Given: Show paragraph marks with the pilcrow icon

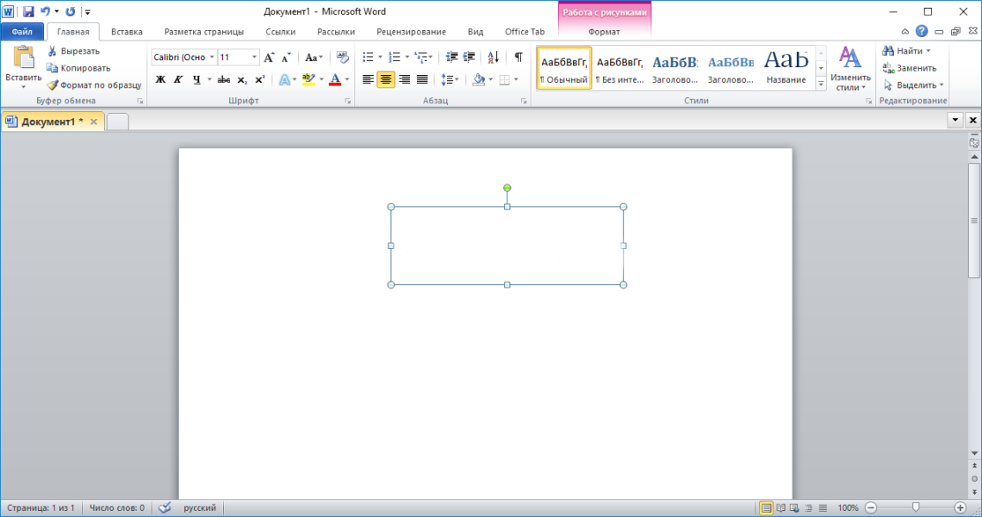Looking at the screenshot, I should click(x=518, y=57).
